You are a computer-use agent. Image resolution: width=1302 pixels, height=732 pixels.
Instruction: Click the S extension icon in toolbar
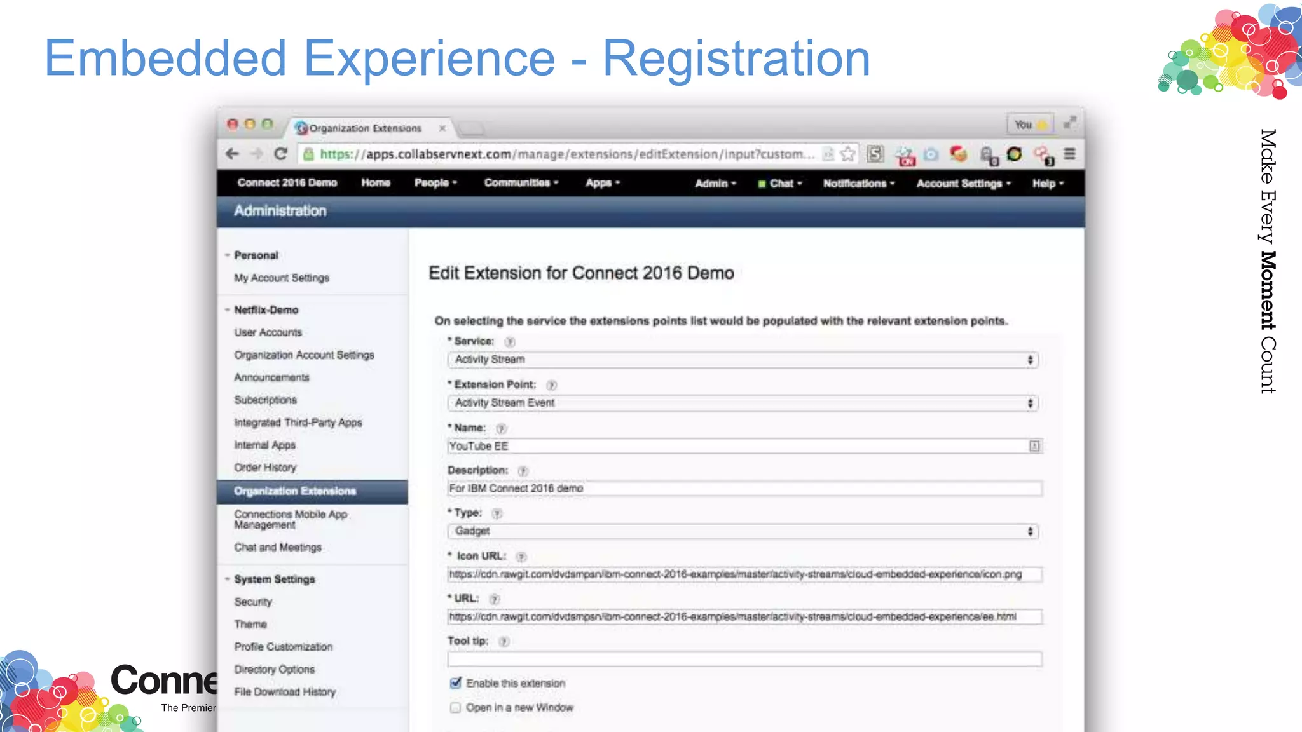coord(875,154)
